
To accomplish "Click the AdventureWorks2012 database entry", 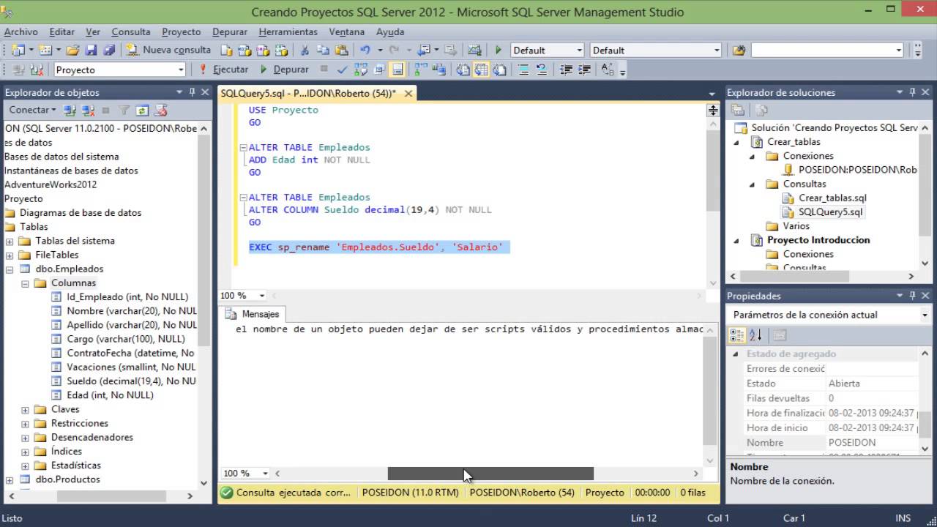I will 51,184.
